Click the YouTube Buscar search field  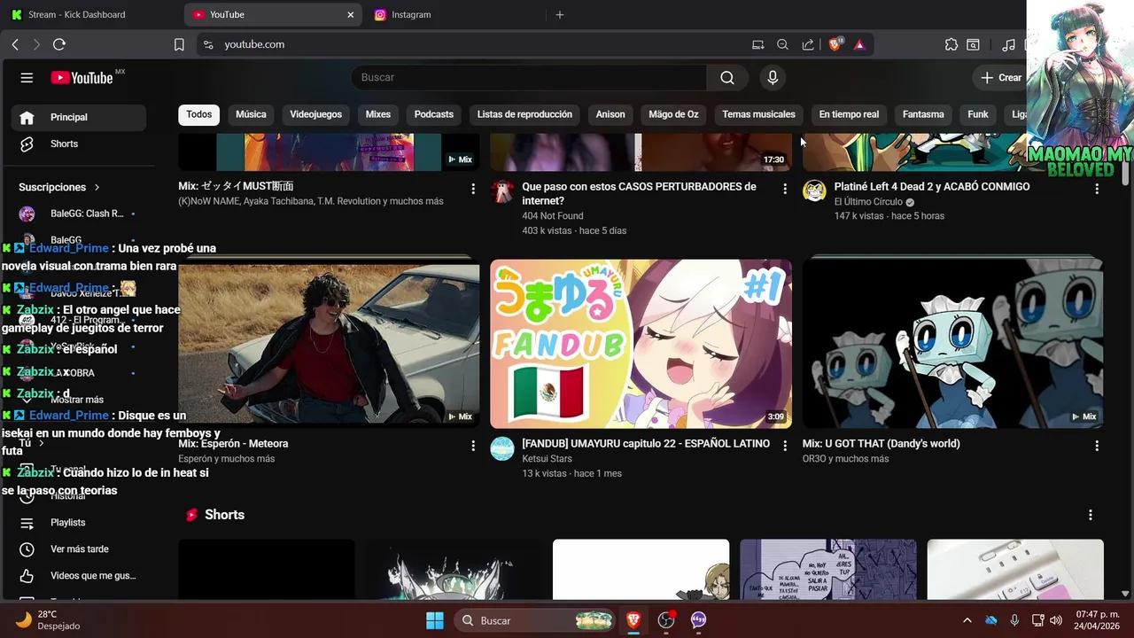click(x=529, y=78)
